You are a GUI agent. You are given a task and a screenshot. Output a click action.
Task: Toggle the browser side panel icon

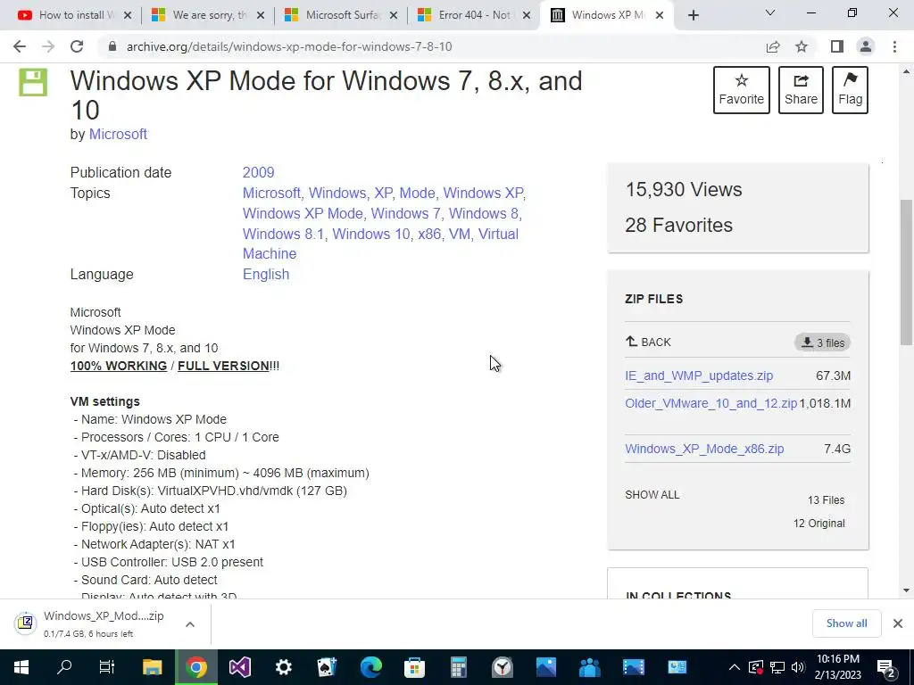[x=837, y=46]
